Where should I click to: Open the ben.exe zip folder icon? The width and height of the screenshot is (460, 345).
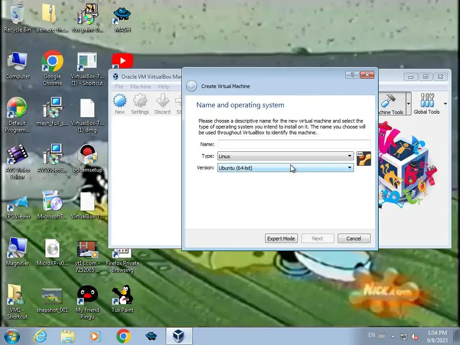[x=52, y=18]
